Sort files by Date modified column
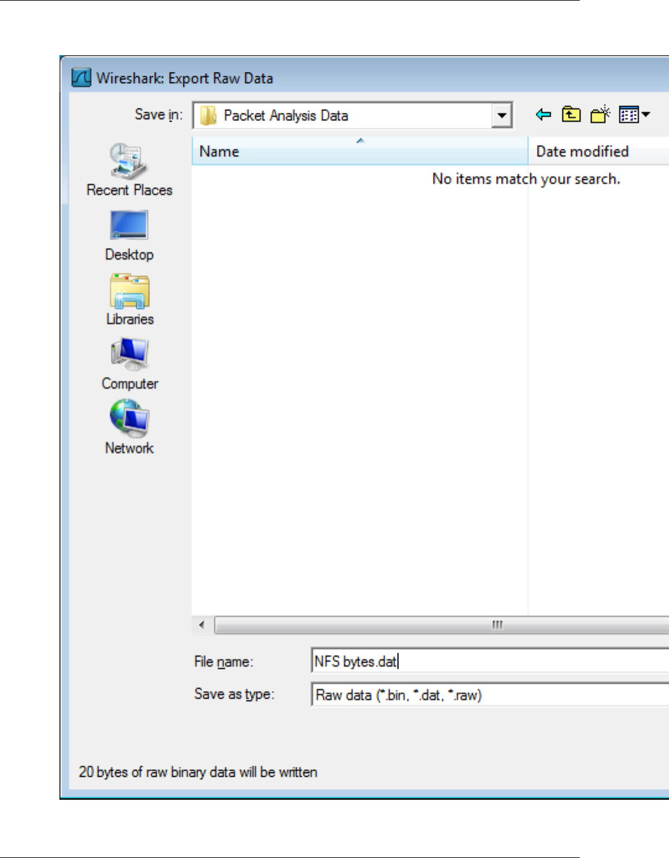Viewport: 669px width, 858px height. [x=598, y=151]
